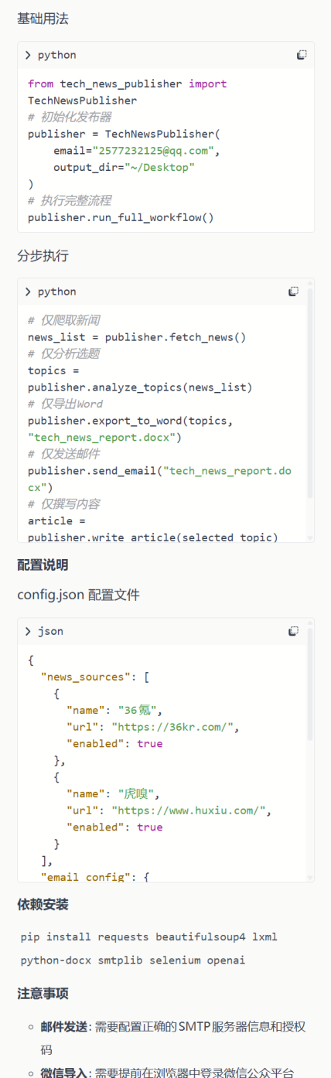Click the comment # 仅导出Word
This screenshot has height=1078, width=331.
coord(65,404)
